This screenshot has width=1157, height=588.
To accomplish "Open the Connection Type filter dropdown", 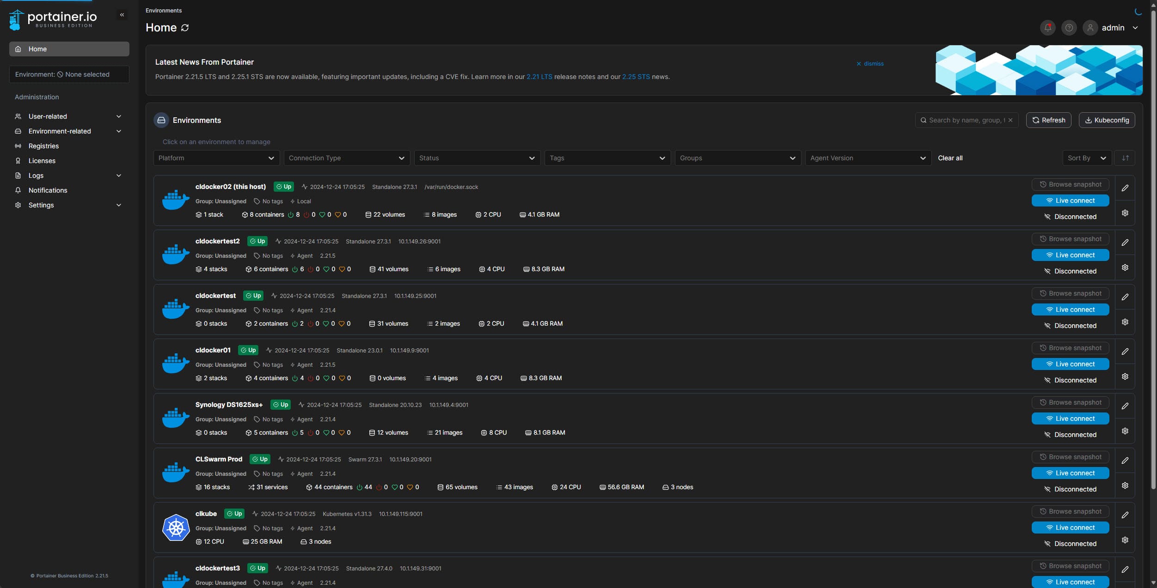I will (347, 158).
